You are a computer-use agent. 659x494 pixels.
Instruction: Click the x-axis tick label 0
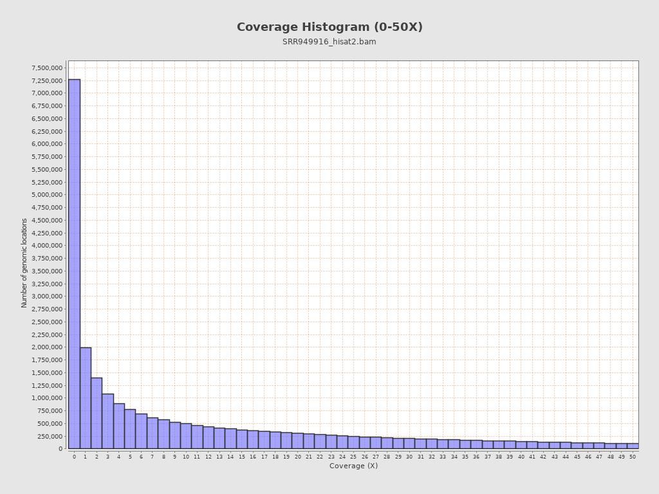point(75,457)
